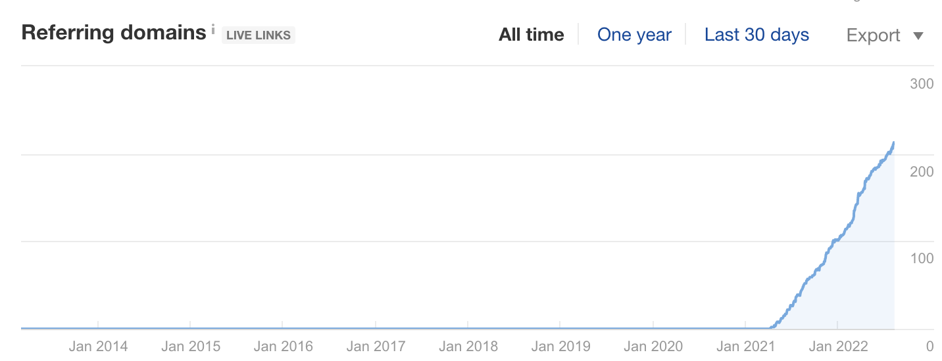Open the Export dropdown menu
942x361 pixels.
873,35
